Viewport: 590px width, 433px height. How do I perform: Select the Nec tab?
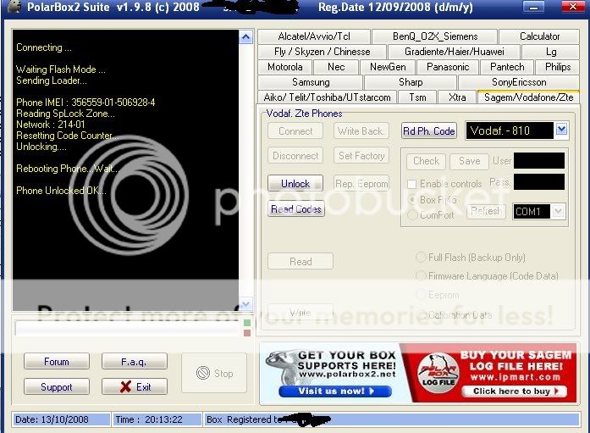pyautogui.click(x=336, y=67)
